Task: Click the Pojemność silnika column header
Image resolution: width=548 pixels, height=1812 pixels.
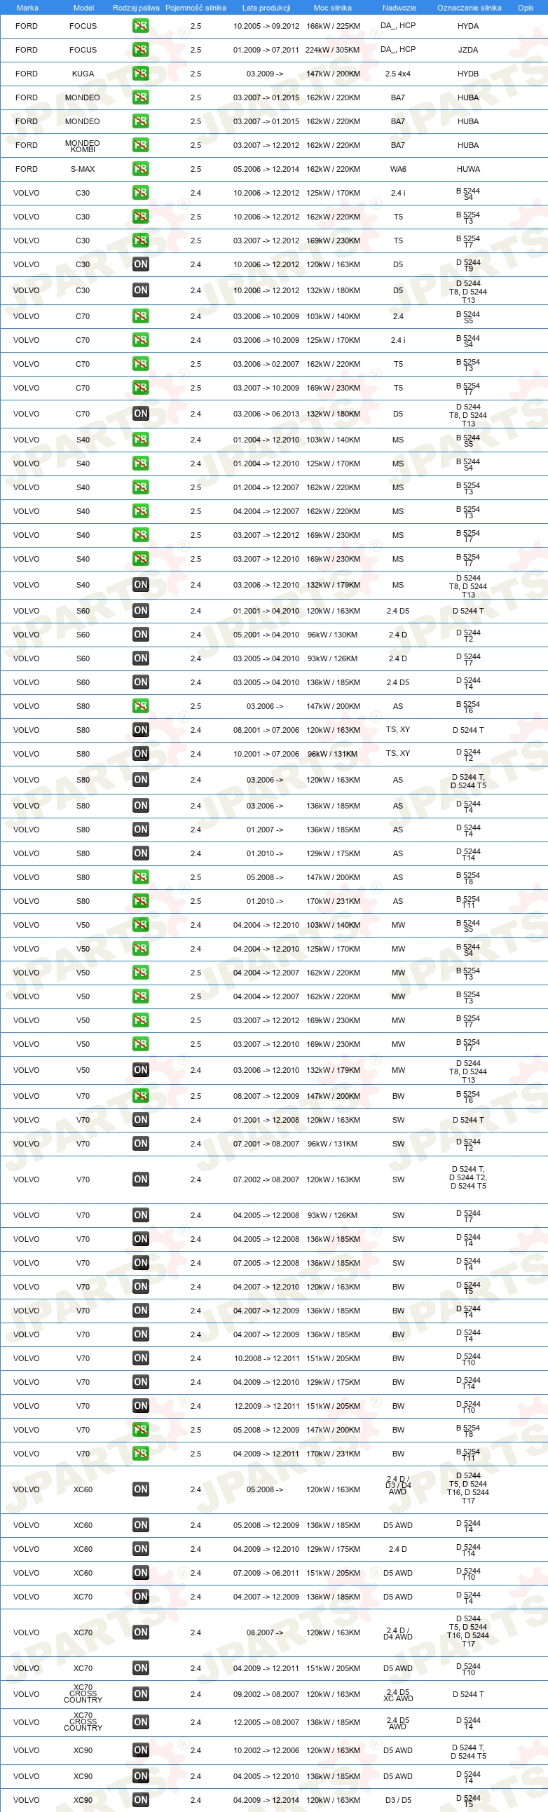Action: click(x=196, y=8)
